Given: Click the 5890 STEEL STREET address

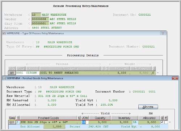Looking at the screenshot, I should [47, 28].
